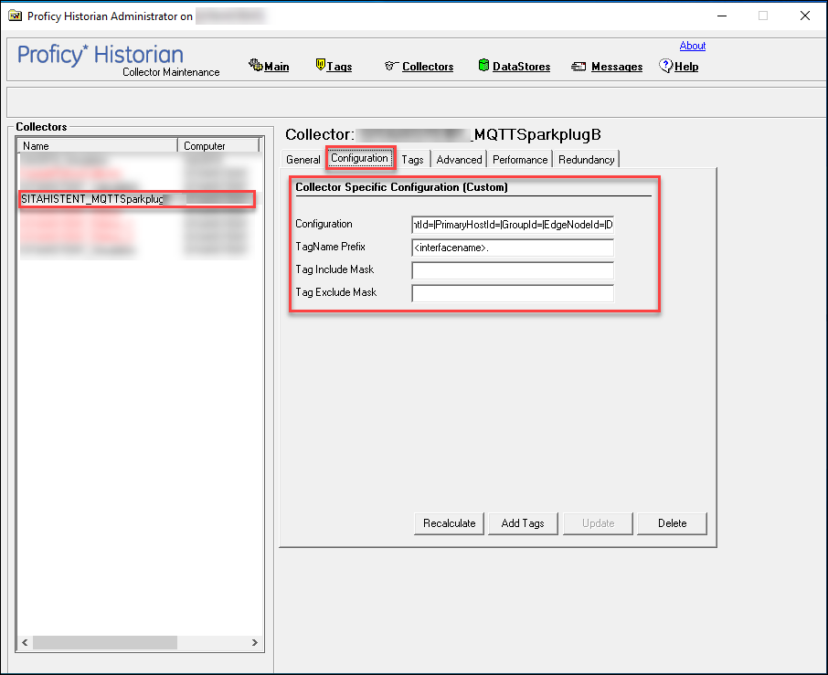Click the Delete button
This screenshot has height=675, width=828.
click(672, 523)
